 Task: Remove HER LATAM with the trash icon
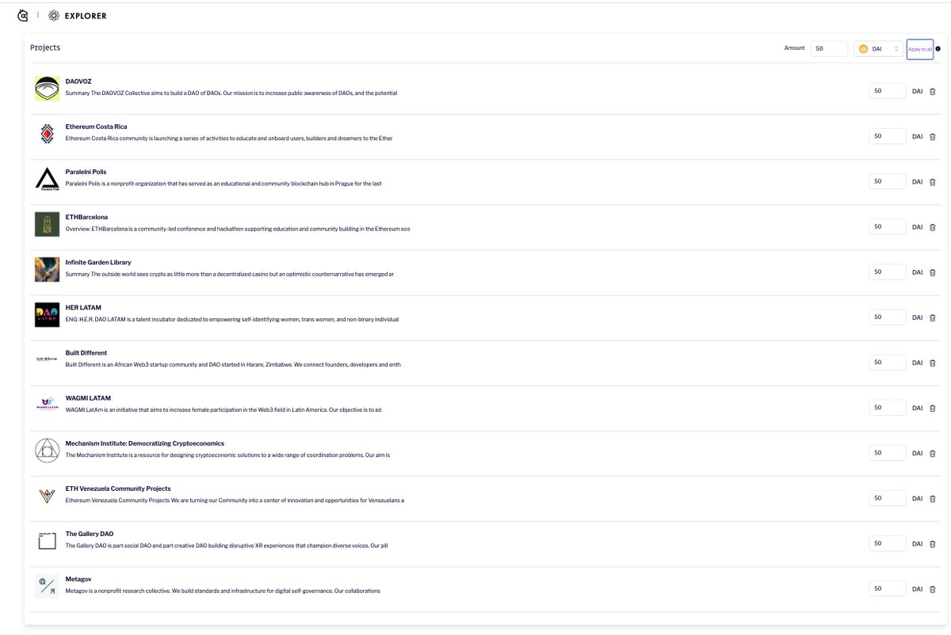[933, 317]
